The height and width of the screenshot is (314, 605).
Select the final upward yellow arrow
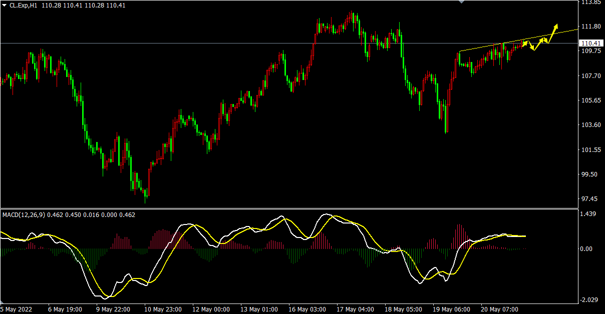click(x=553, y=31)
